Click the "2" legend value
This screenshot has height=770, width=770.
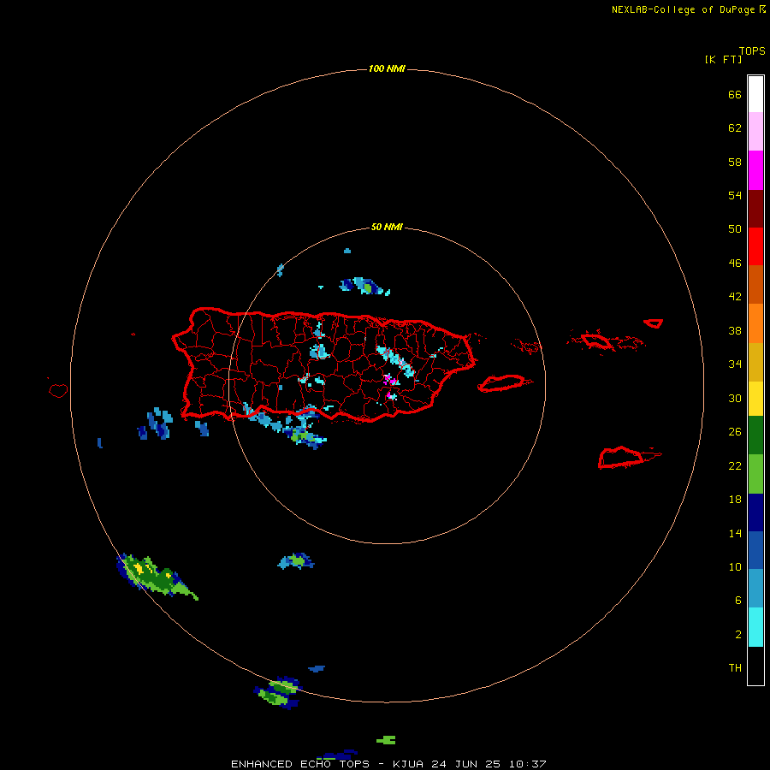coord(738,635)
